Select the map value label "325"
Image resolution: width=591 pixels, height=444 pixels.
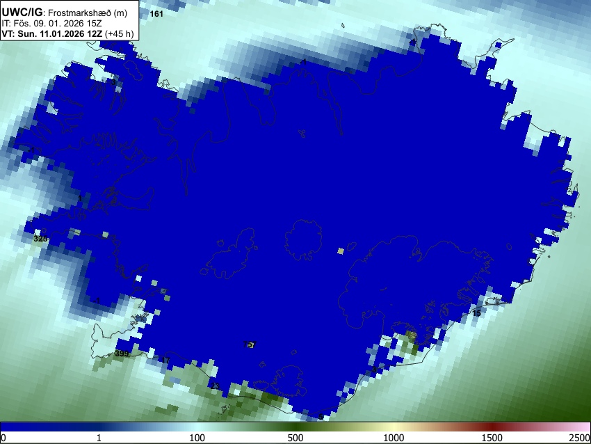pos(40,239)
